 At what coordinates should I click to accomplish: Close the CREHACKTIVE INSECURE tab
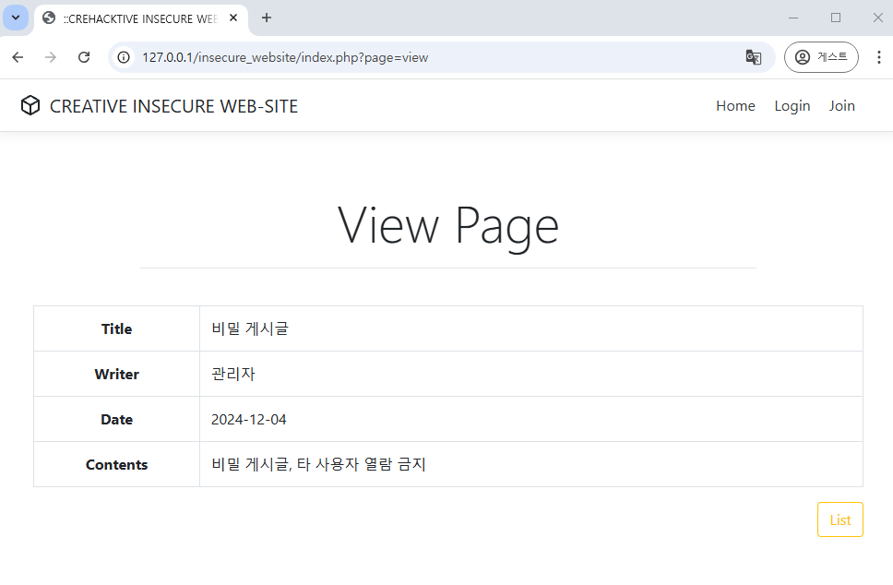point(232,18)
